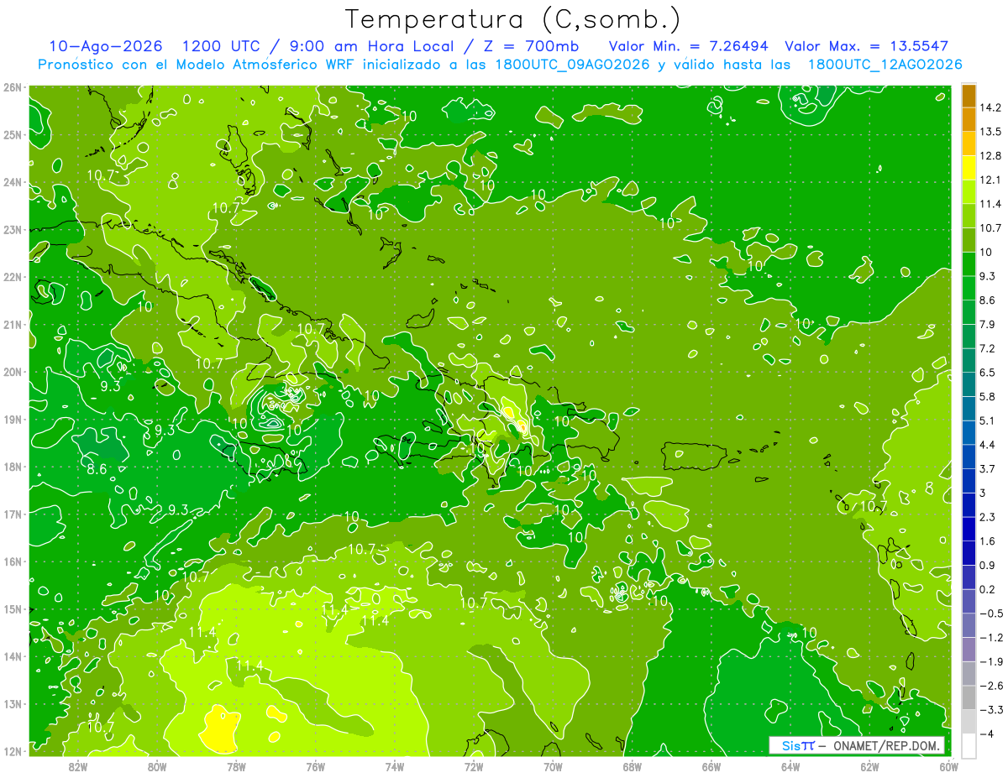Click the 8.6 contour label on the map
Viewport: 1008px width, 778px height.
[97, 469]
